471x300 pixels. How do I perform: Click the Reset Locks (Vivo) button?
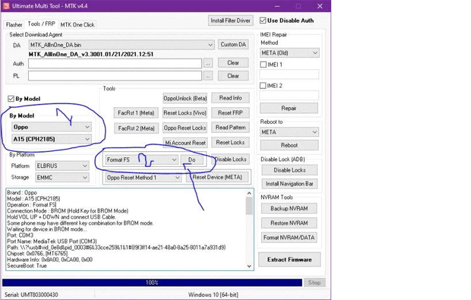point(185,113)
